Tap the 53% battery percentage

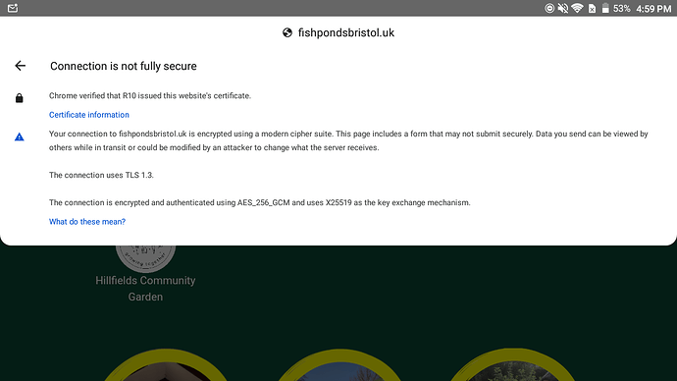(622, 9)
